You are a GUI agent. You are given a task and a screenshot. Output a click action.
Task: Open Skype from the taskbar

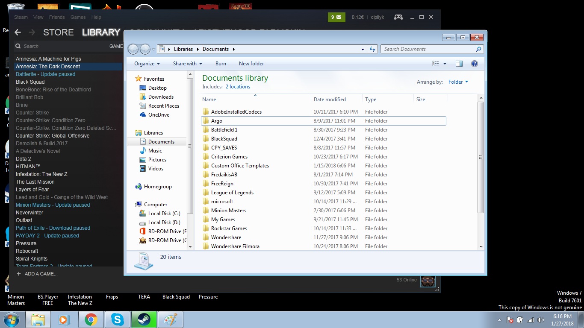(x=117, y=319)
